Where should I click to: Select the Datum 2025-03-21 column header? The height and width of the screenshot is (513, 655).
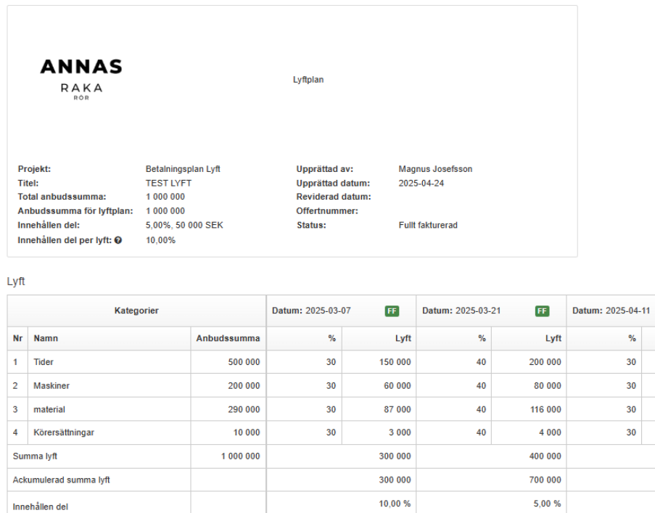click(462, 311)
